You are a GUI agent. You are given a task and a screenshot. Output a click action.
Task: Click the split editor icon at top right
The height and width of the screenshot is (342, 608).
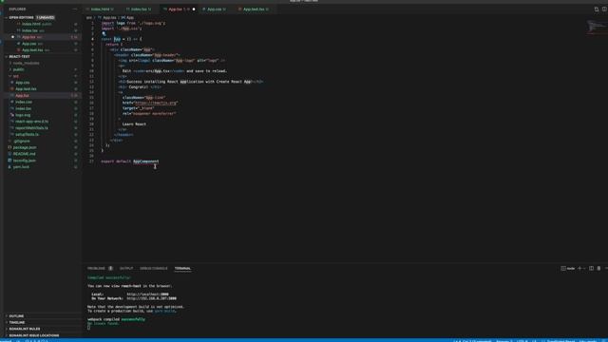(x=604, y=9)
